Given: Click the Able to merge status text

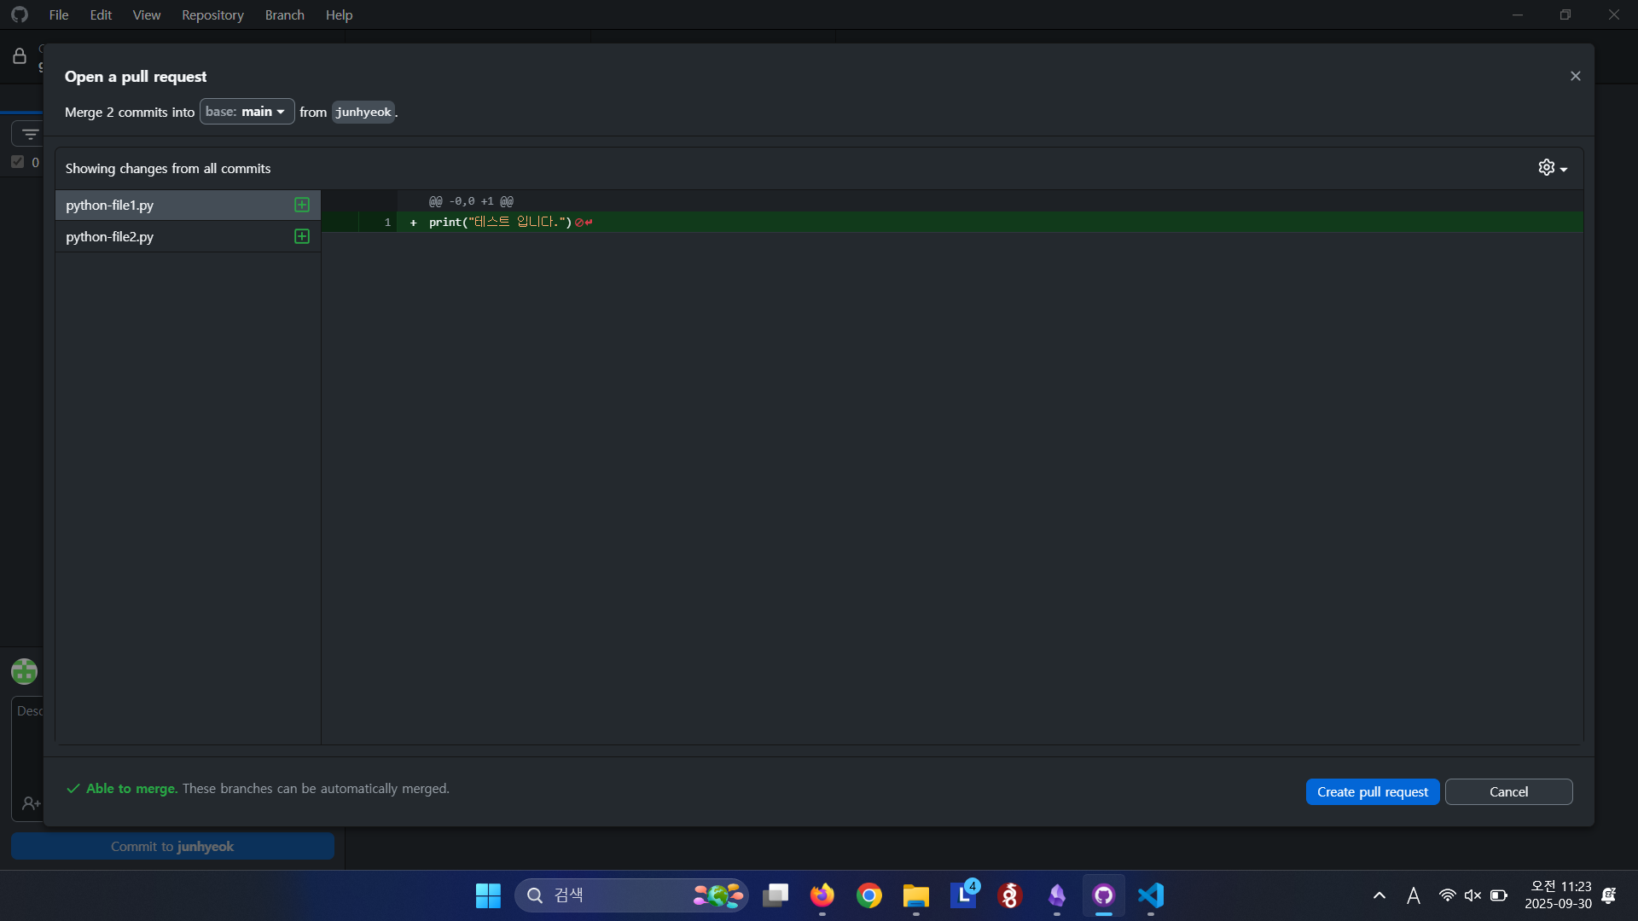Looking at the screenshot, I should point(131,789).
